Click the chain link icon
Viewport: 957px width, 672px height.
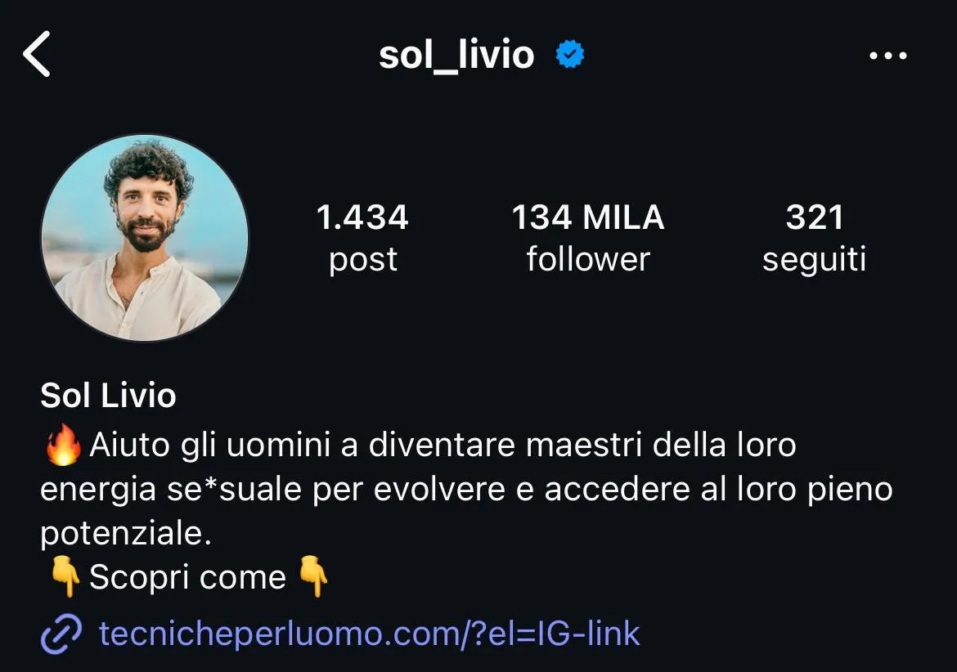click(x=61, y=634)
